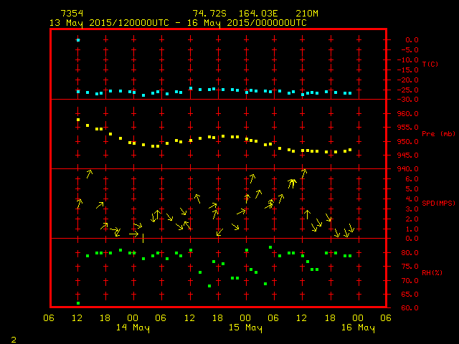Click the first yellow pressure point near 958 mb
This screenshot has width=459, height=344.
(x=78, y=120)
